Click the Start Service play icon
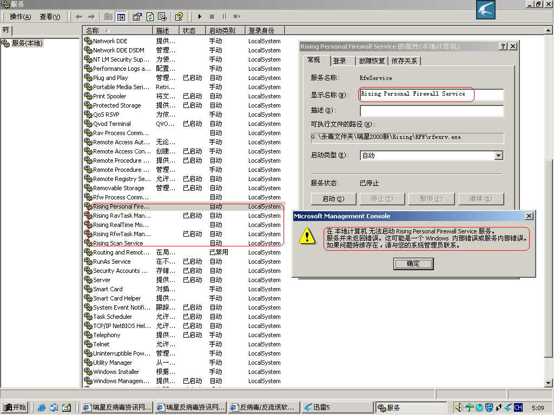This screenshot has height=415, width=554. 200,17
